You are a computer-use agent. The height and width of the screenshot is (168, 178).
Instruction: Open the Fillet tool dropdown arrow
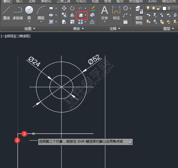(x=86, y=15)
